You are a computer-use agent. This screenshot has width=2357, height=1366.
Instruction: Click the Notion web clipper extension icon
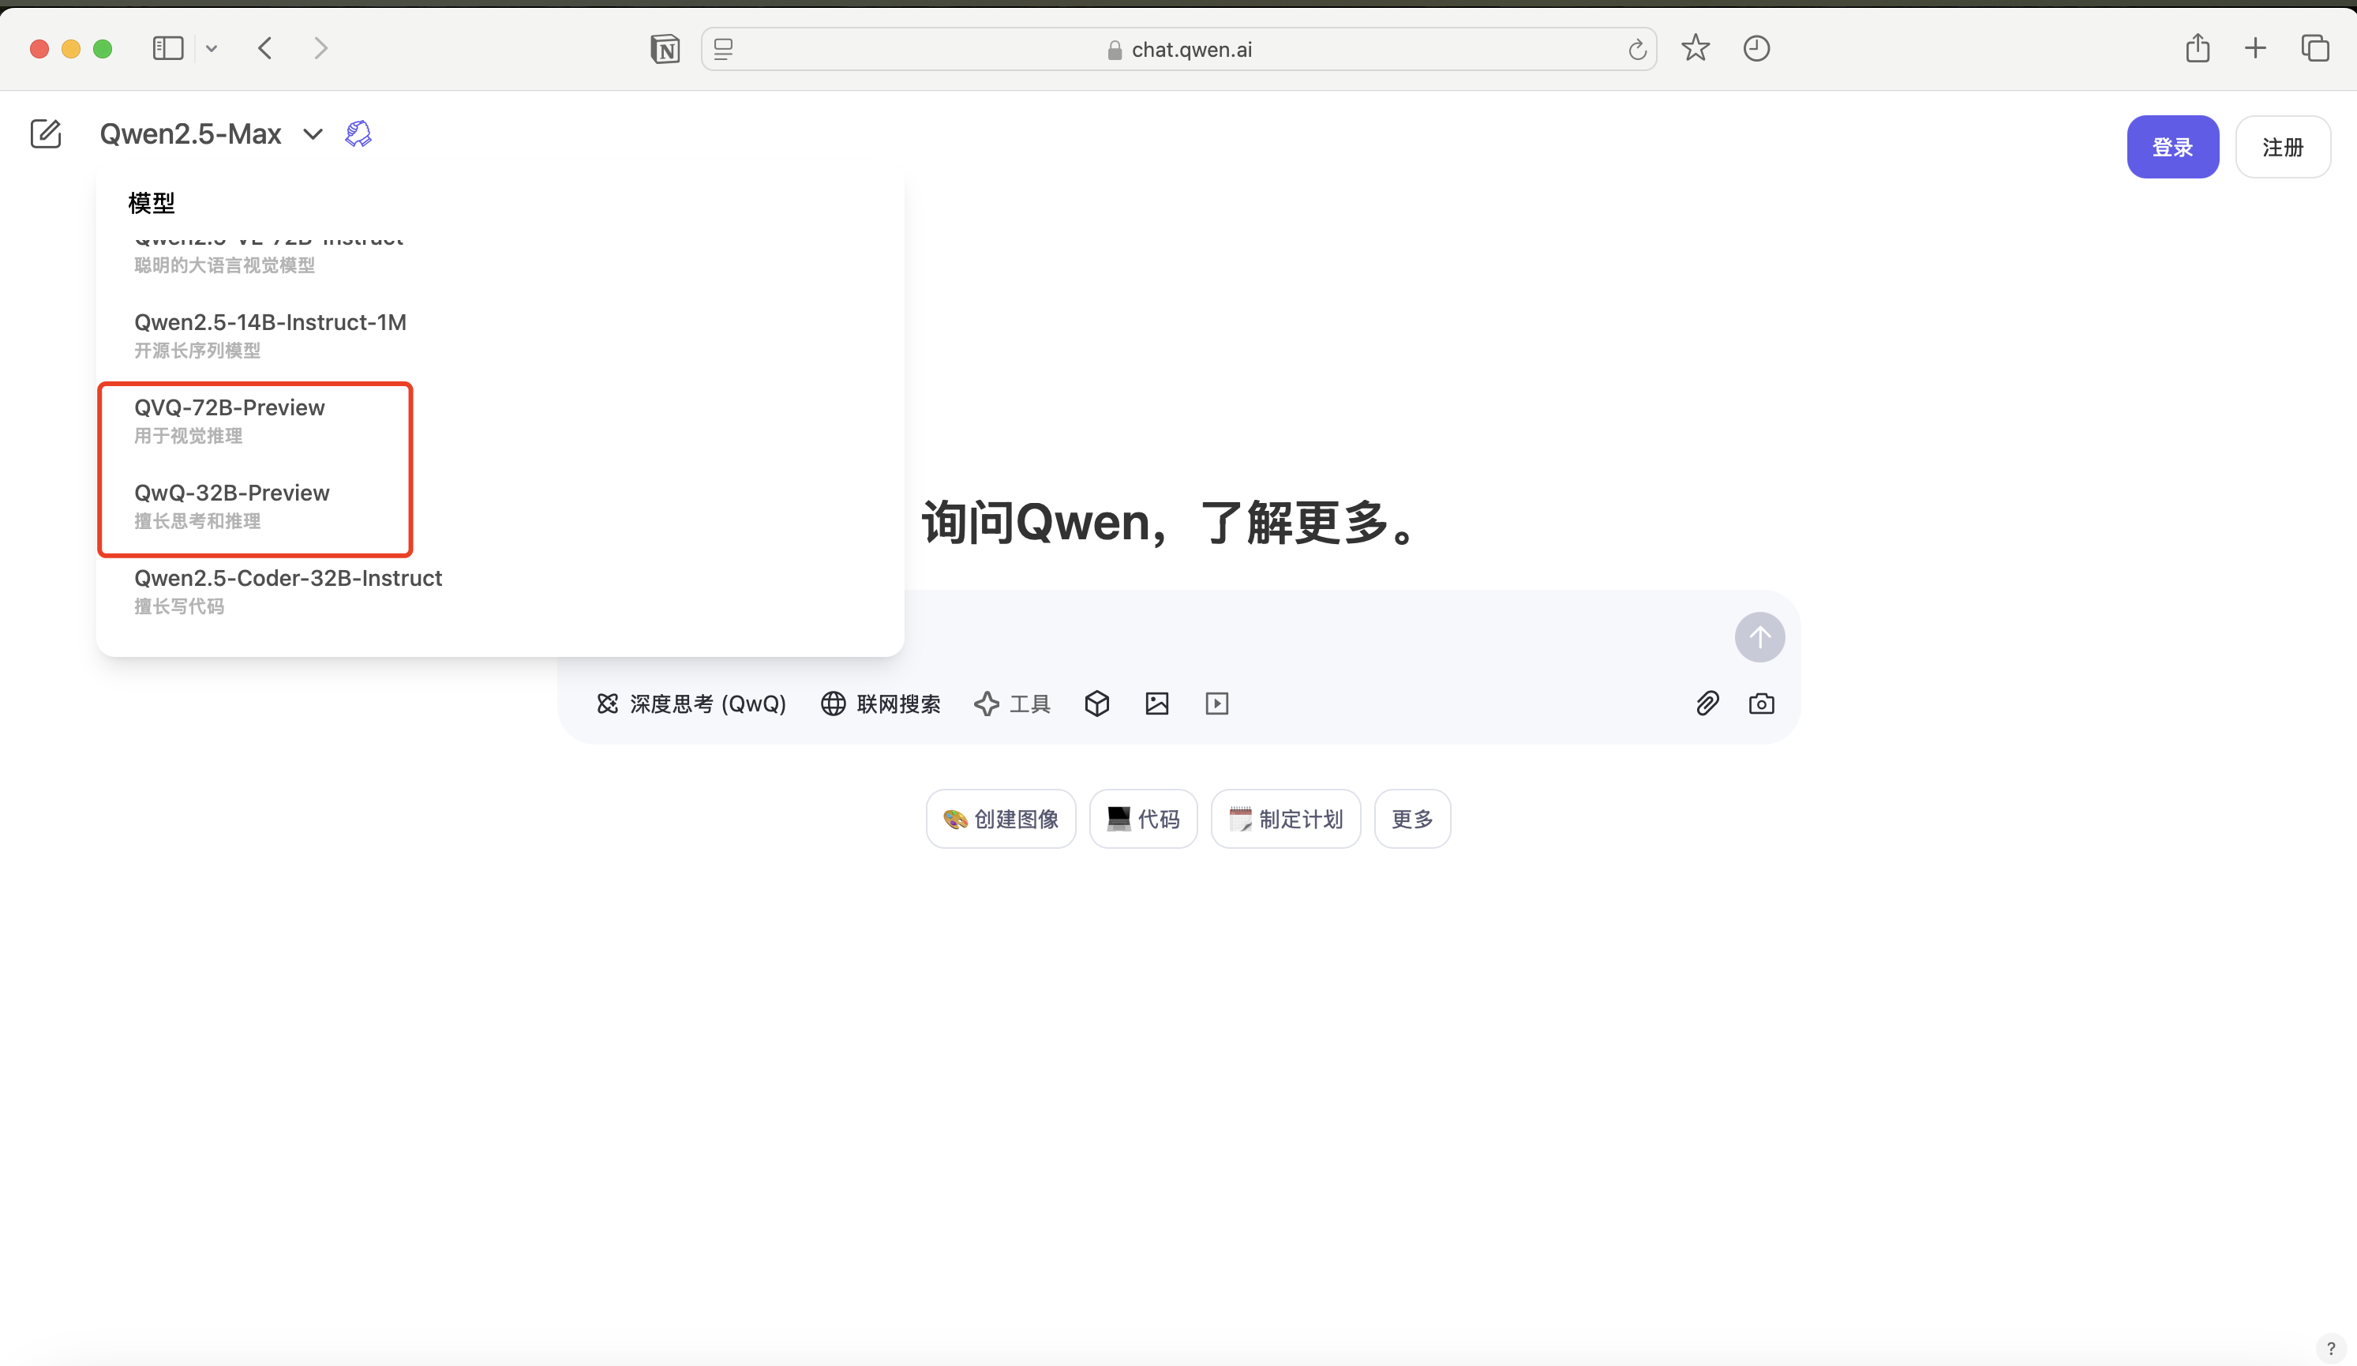tap(665, 49)
